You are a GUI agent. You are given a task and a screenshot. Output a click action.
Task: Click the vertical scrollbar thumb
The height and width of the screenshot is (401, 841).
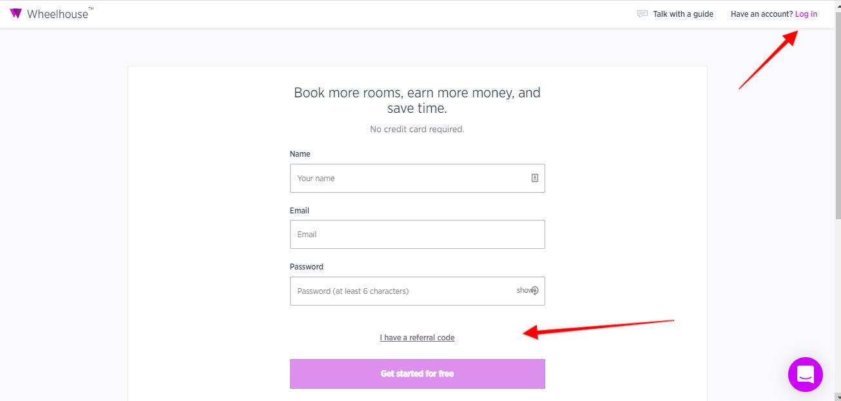click(x=837, y=116)
